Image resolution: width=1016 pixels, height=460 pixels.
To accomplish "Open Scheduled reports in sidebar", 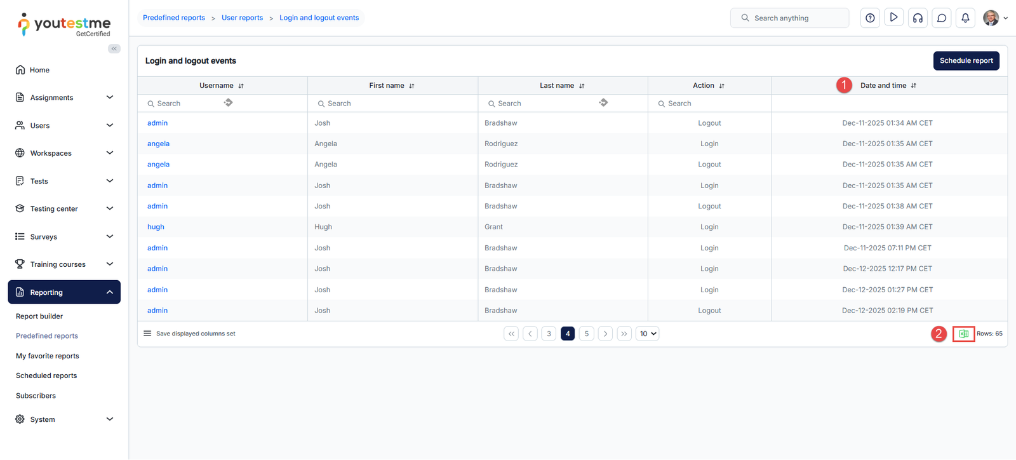I will coord(46,375).
